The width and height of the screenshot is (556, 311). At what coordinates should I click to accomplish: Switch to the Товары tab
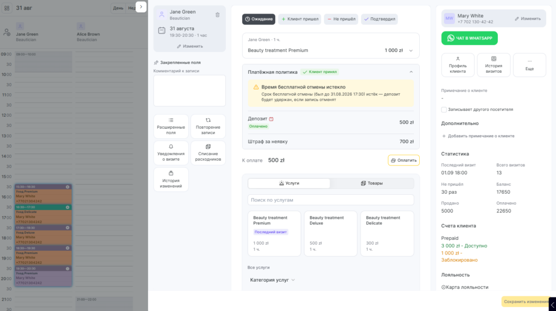(371, 183)
